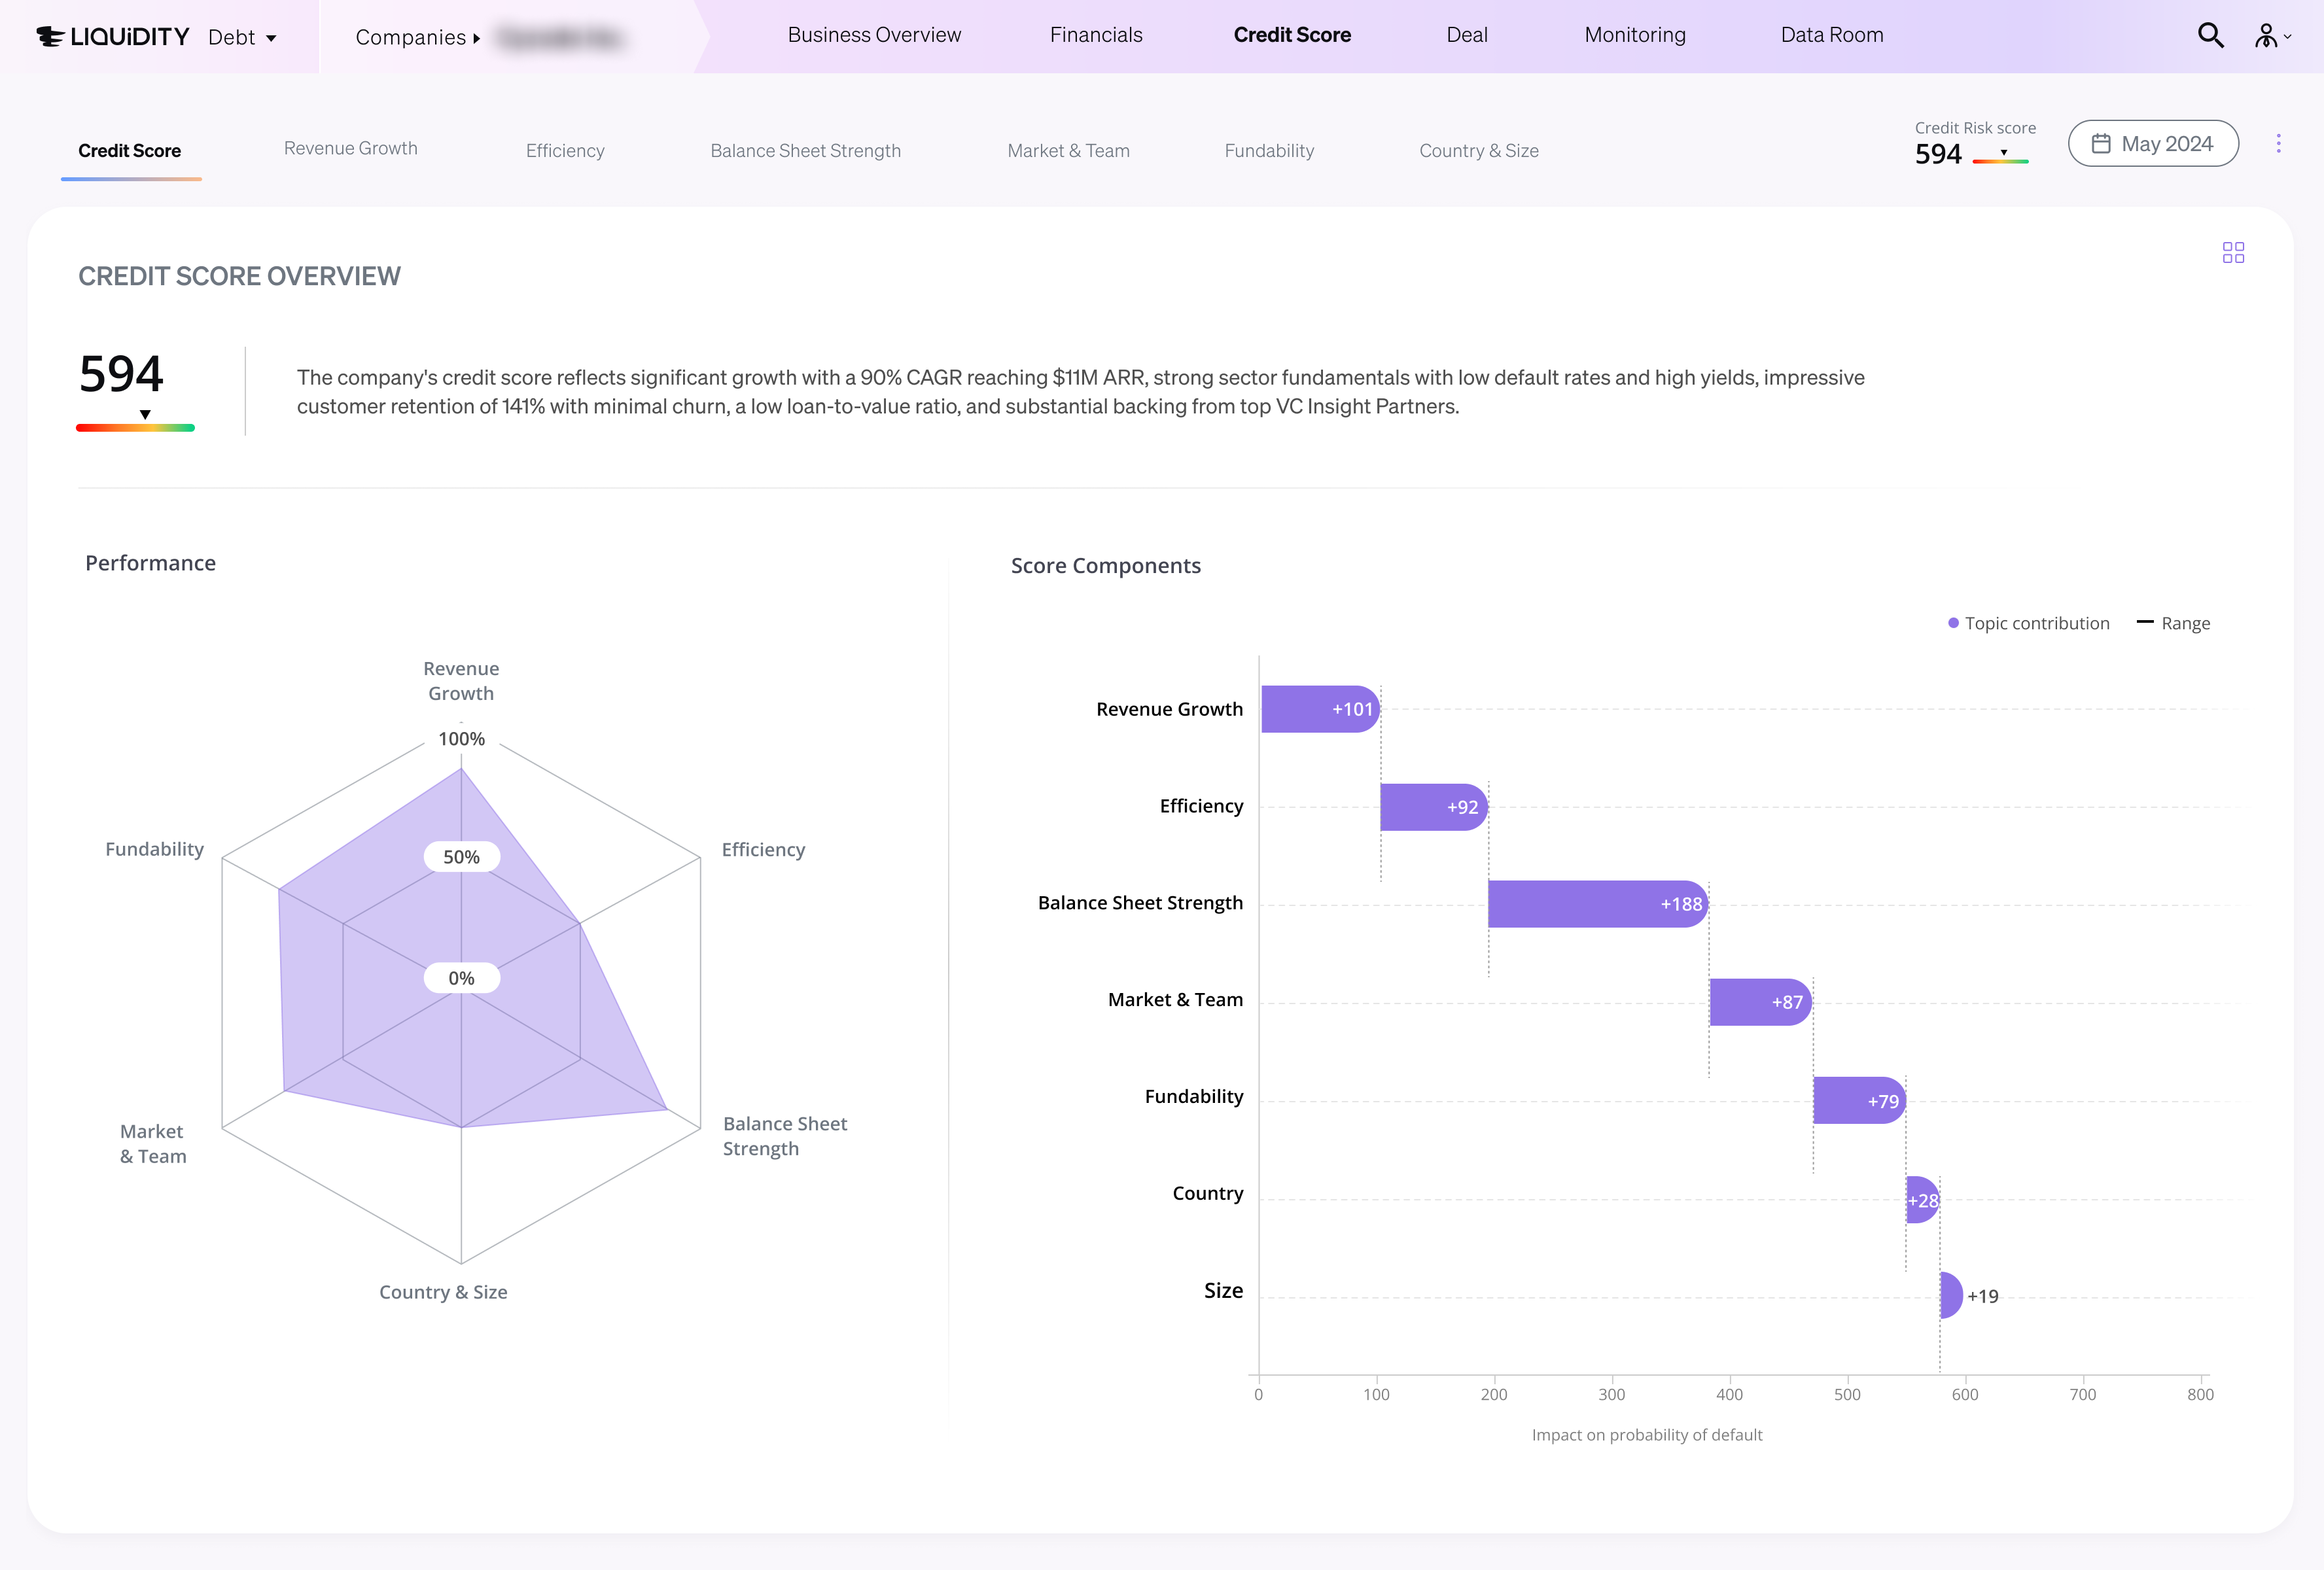
Task: Click the Liquidity logo
Action: (x=113, y=37)
